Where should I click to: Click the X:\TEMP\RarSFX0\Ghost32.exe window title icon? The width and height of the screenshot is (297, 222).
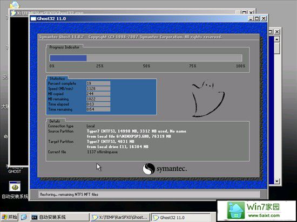13,13
